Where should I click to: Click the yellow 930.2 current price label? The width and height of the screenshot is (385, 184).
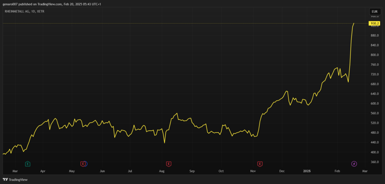click(x=374, y=23)
